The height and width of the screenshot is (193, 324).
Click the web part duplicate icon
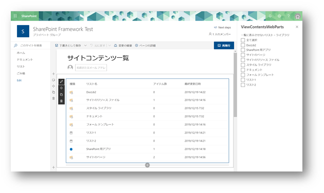point(61,95)
